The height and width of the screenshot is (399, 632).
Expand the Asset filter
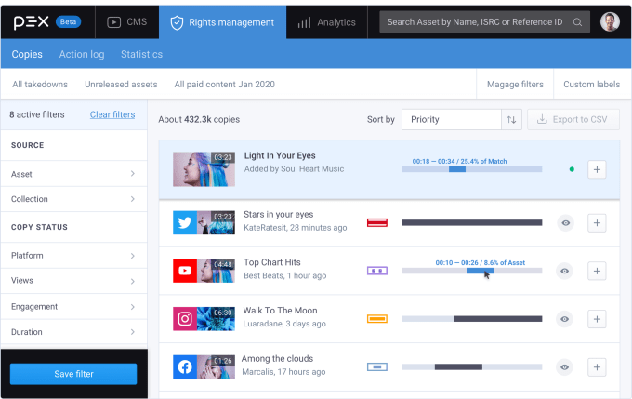click(72, 174)
